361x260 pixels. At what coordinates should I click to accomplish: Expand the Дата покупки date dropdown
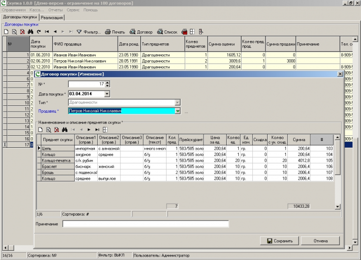coord(107,94)
